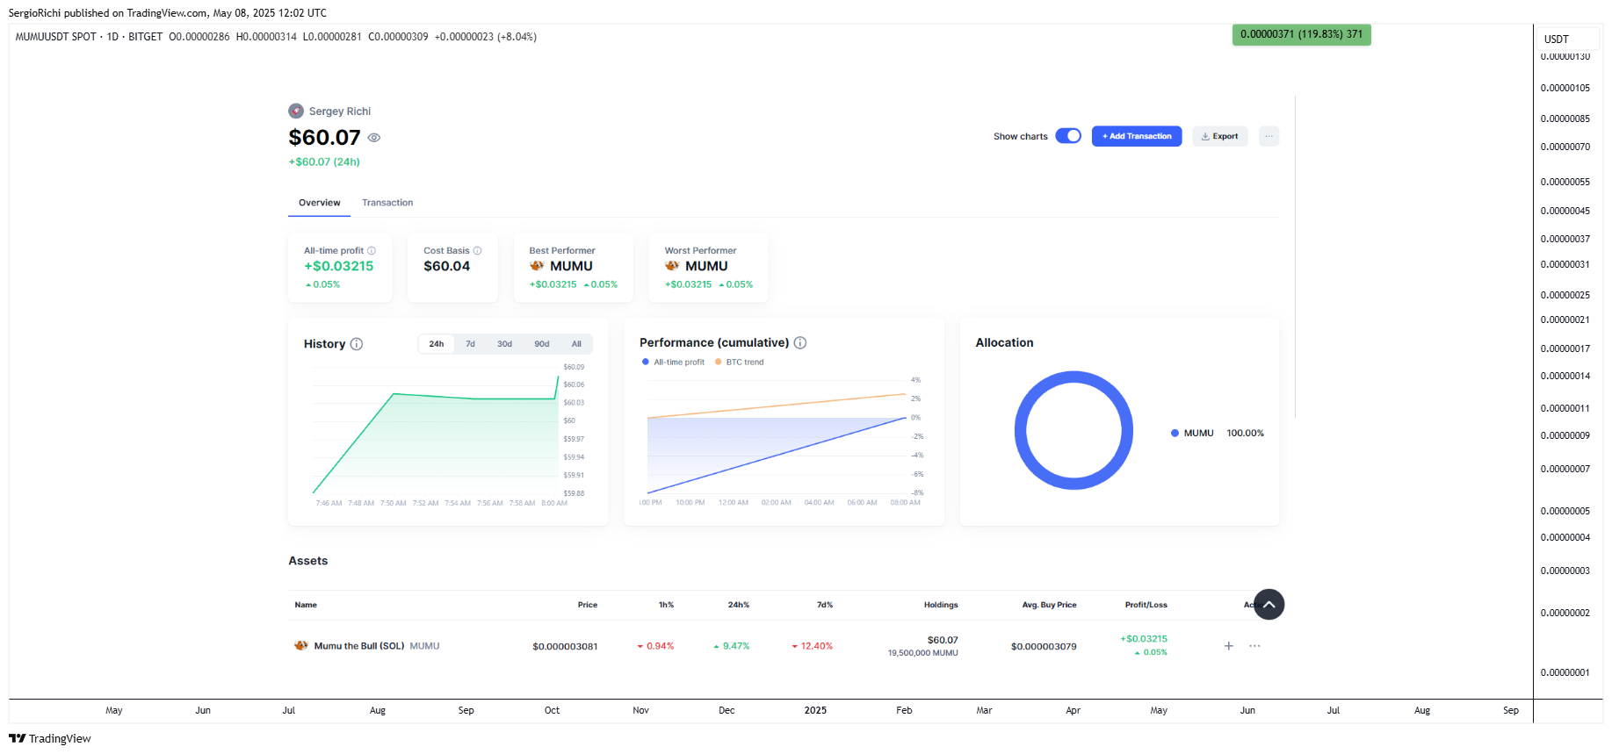
Task: Click the scroll-to-top arrow button
Action: 1269,604
